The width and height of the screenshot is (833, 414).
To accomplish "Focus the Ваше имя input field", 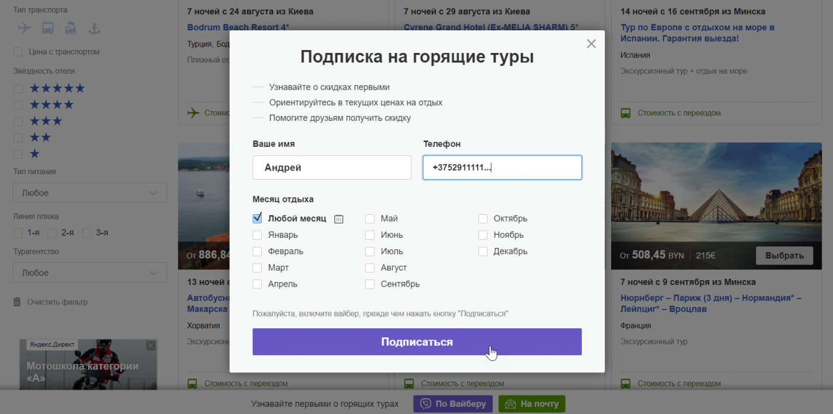I will pos(331,168).
